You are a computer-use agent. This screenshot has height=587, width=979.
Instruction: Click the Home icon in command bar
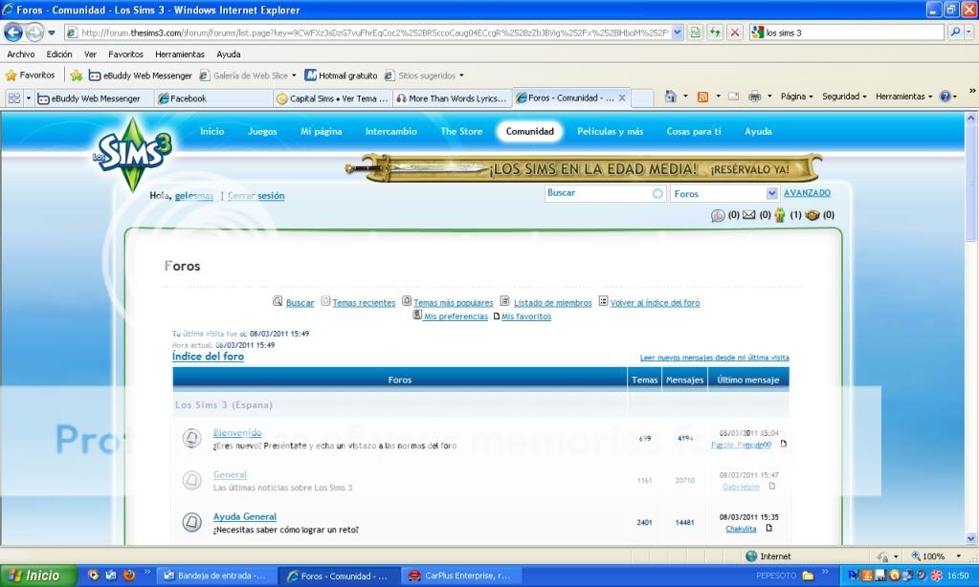[x=671, y=97]
